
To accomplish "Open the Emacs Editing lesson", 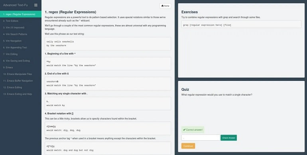I will click(21, 88).
